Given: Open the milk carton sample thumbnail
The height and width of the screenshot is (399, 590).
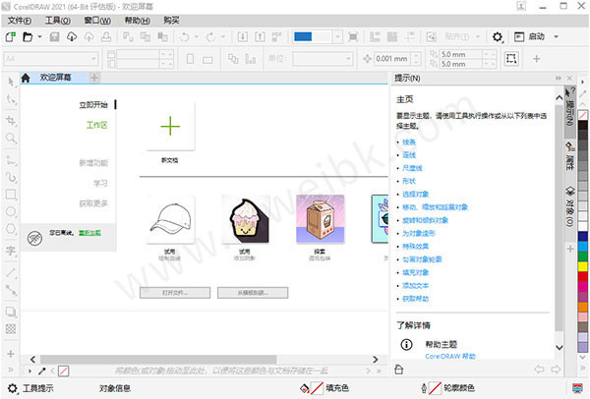Looking at the screenshot, I should click(321, 219).
